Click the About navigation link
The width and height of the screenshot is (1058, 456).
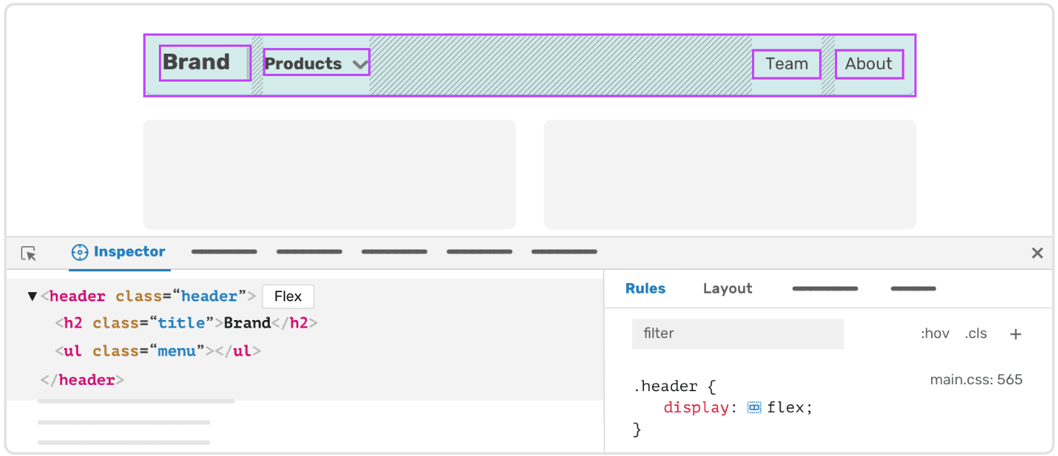[x=868, y=63]
